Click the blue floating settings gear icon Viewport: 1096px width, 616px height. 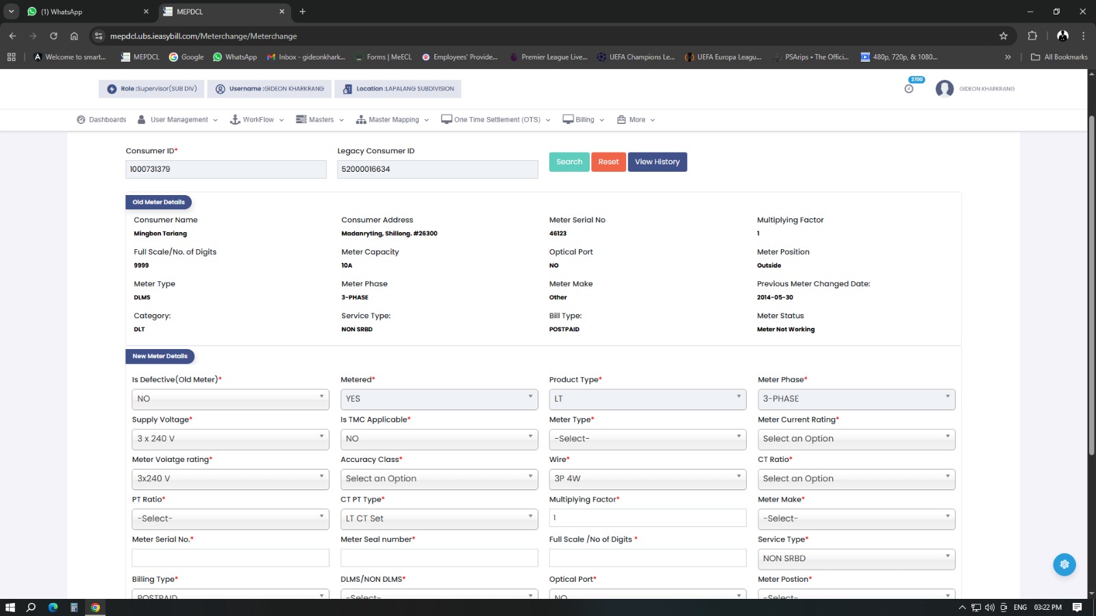pyautogui.click(x=1064, y=565)
